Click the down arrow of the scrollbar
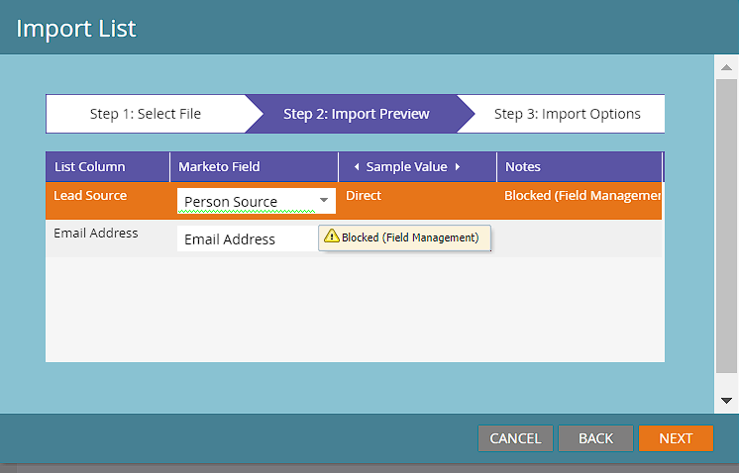This screenshot has width=739, height=473. (x=726, y=401)
